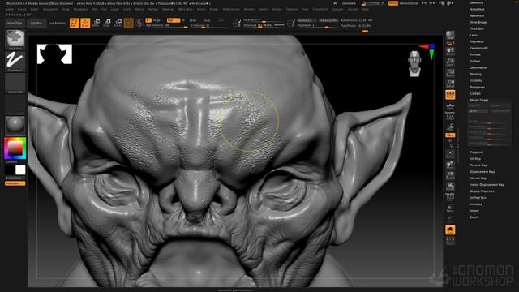
Task: Open the material sphere picker
Action: click(15, 125)
